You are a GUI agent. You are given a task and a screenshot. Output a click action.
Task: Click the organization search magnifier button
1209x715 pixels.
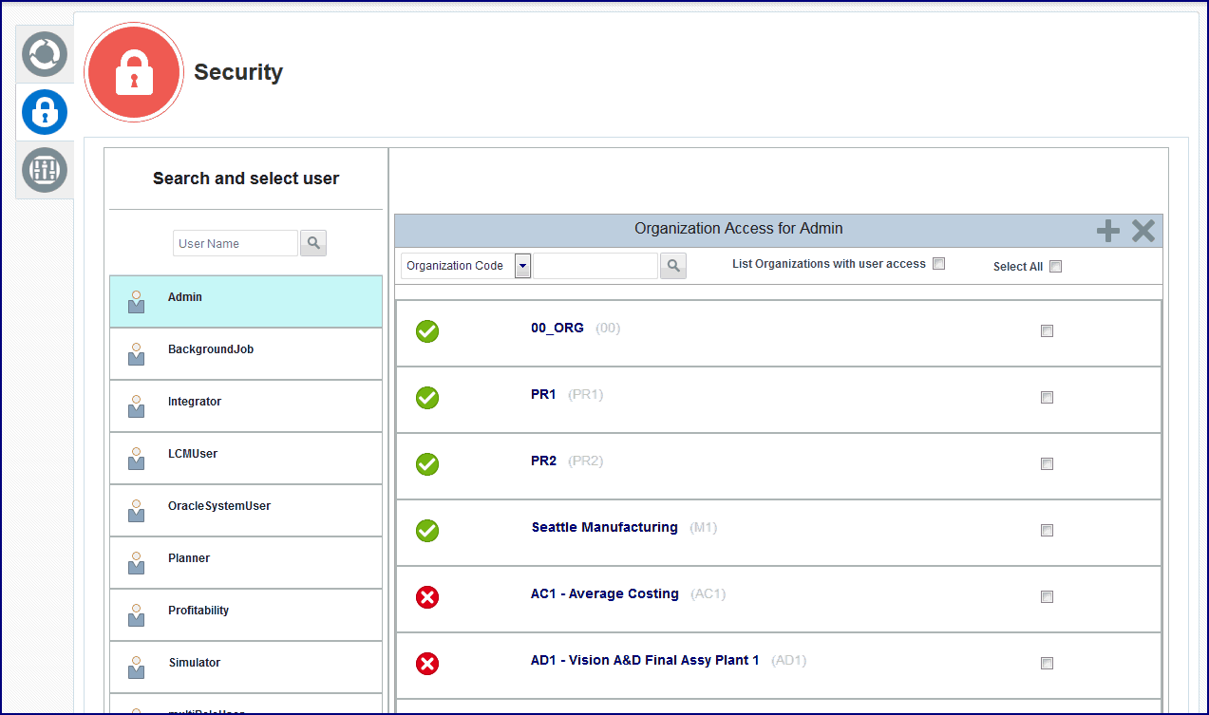(673, 266)
